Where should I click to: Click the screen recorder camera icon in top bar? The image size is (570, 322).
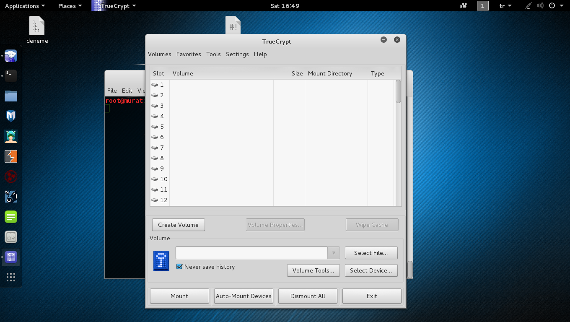point(464,6)
